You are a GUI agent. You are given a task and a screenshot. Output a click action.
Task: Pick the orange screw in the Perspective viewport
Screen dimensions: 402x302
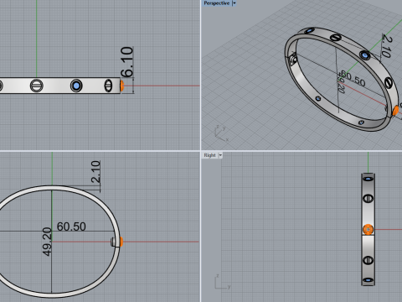click(395, 111)
